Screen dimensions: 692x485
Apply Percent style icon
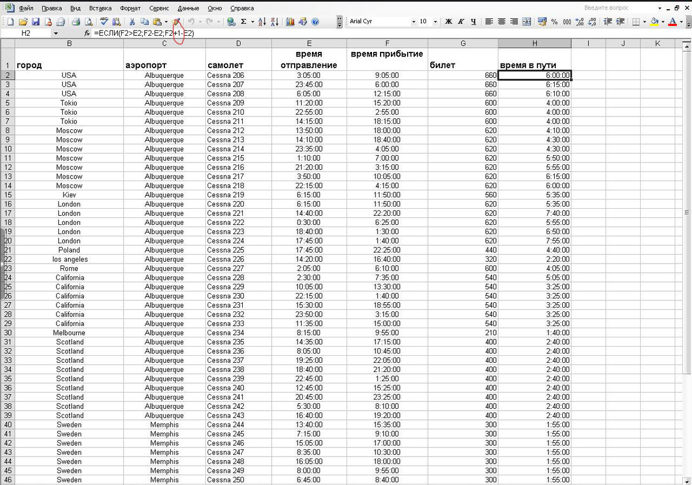(554, 21)
